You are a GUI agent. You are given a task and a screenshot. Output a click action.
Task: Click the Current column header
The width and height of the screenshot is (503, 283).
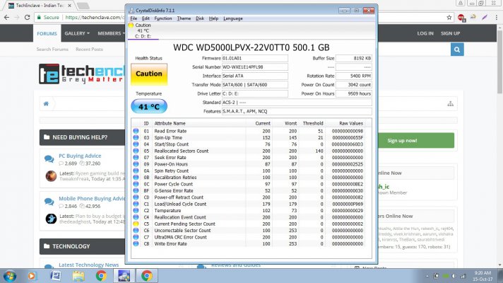pyautogui.click(x=262, y=123)
